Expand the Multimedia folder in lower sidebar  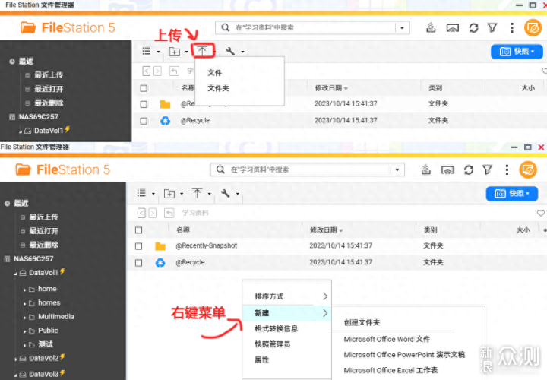tap(24, 318)
